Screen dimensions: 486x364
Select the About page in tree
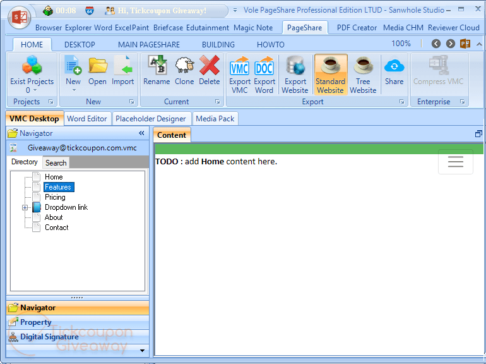click(54, 217)
